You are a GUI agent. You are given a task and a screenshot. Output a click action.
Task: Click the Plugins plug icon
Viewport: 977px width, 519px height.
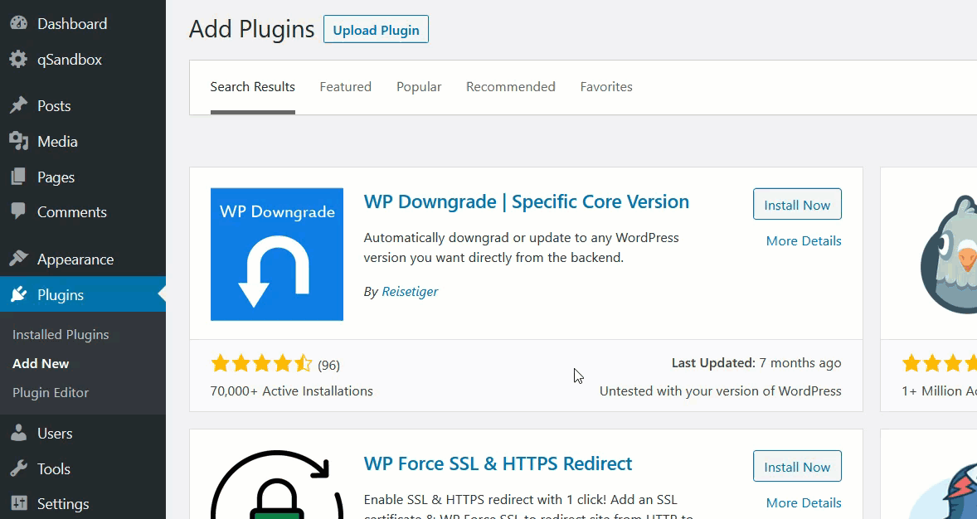(19, 294)
